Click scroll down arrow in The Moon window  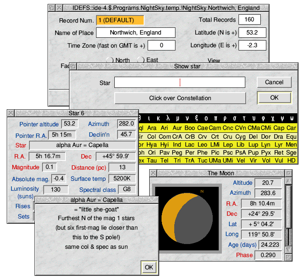[x=289, y=250]
